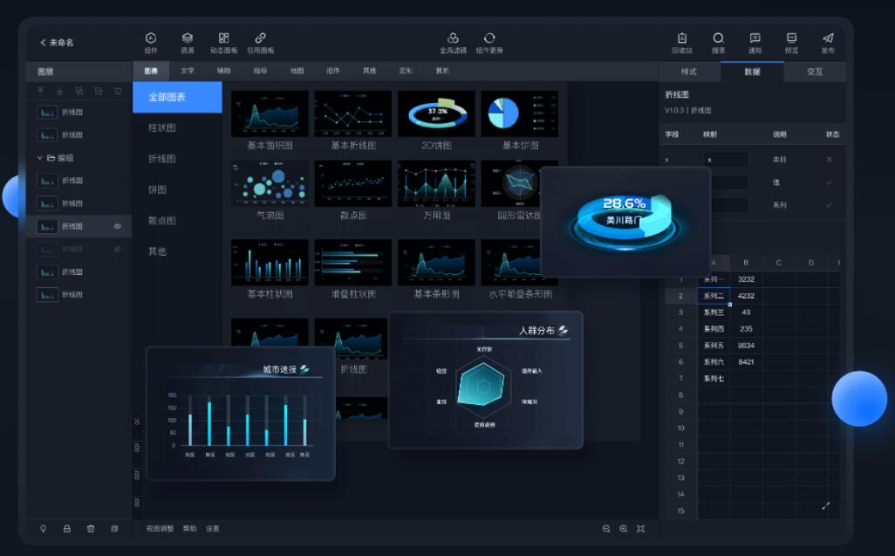
Task: Click 视图调整 in the bottom bar
Action: coord(160,528)
